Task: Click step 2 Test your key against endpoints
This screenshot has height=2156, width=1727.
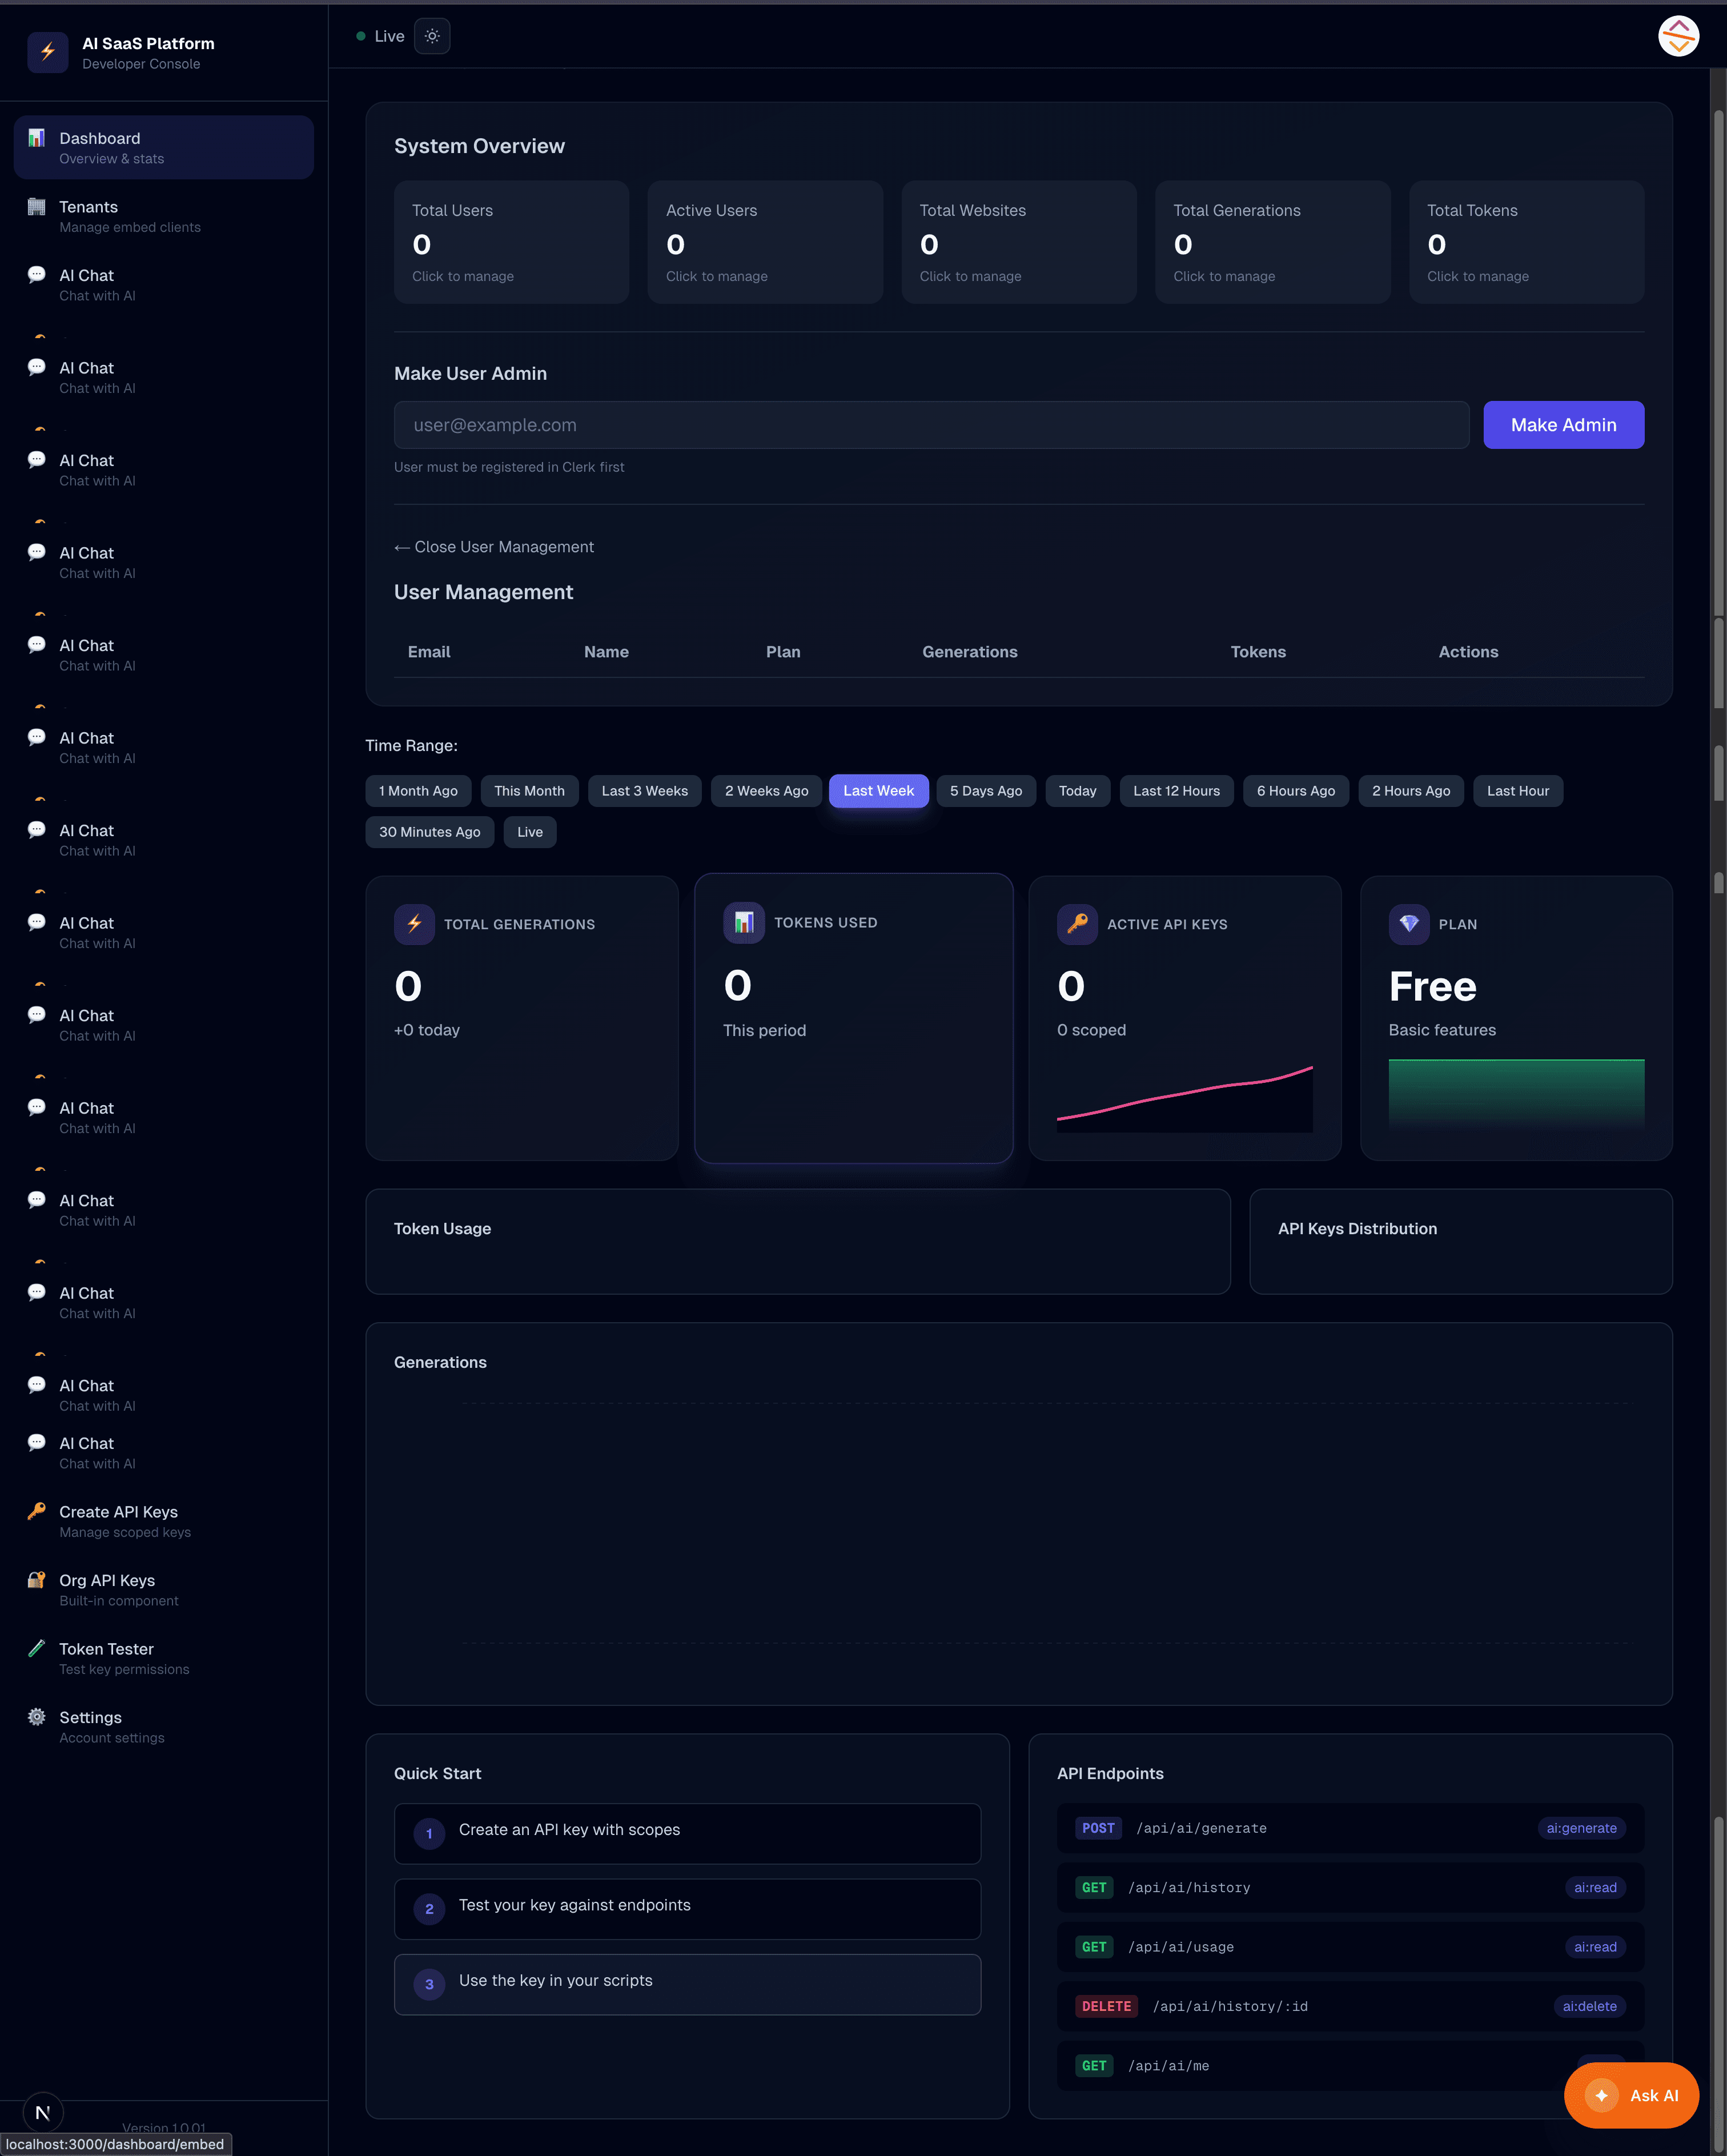Action: click(687, 1908)
